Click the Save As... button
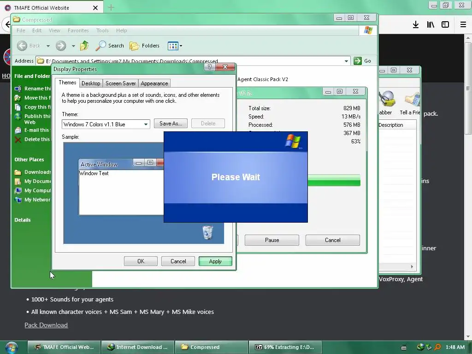Screen dimensions: 472x354 coord(171,124)
